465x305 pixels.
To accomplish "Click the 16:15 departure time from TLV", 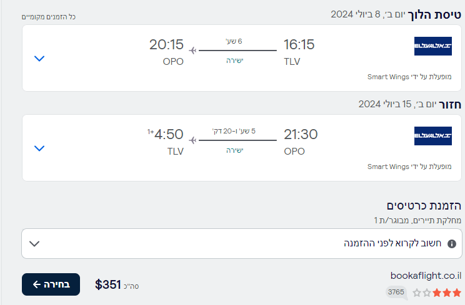I will [299, 45].
